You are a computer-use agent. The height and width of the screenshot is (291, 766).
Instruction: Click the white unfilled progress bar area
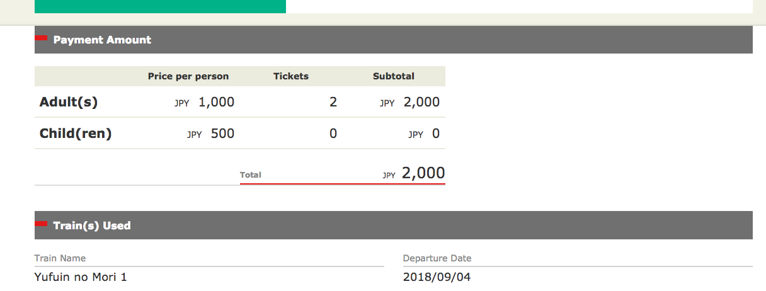point(519,6)
